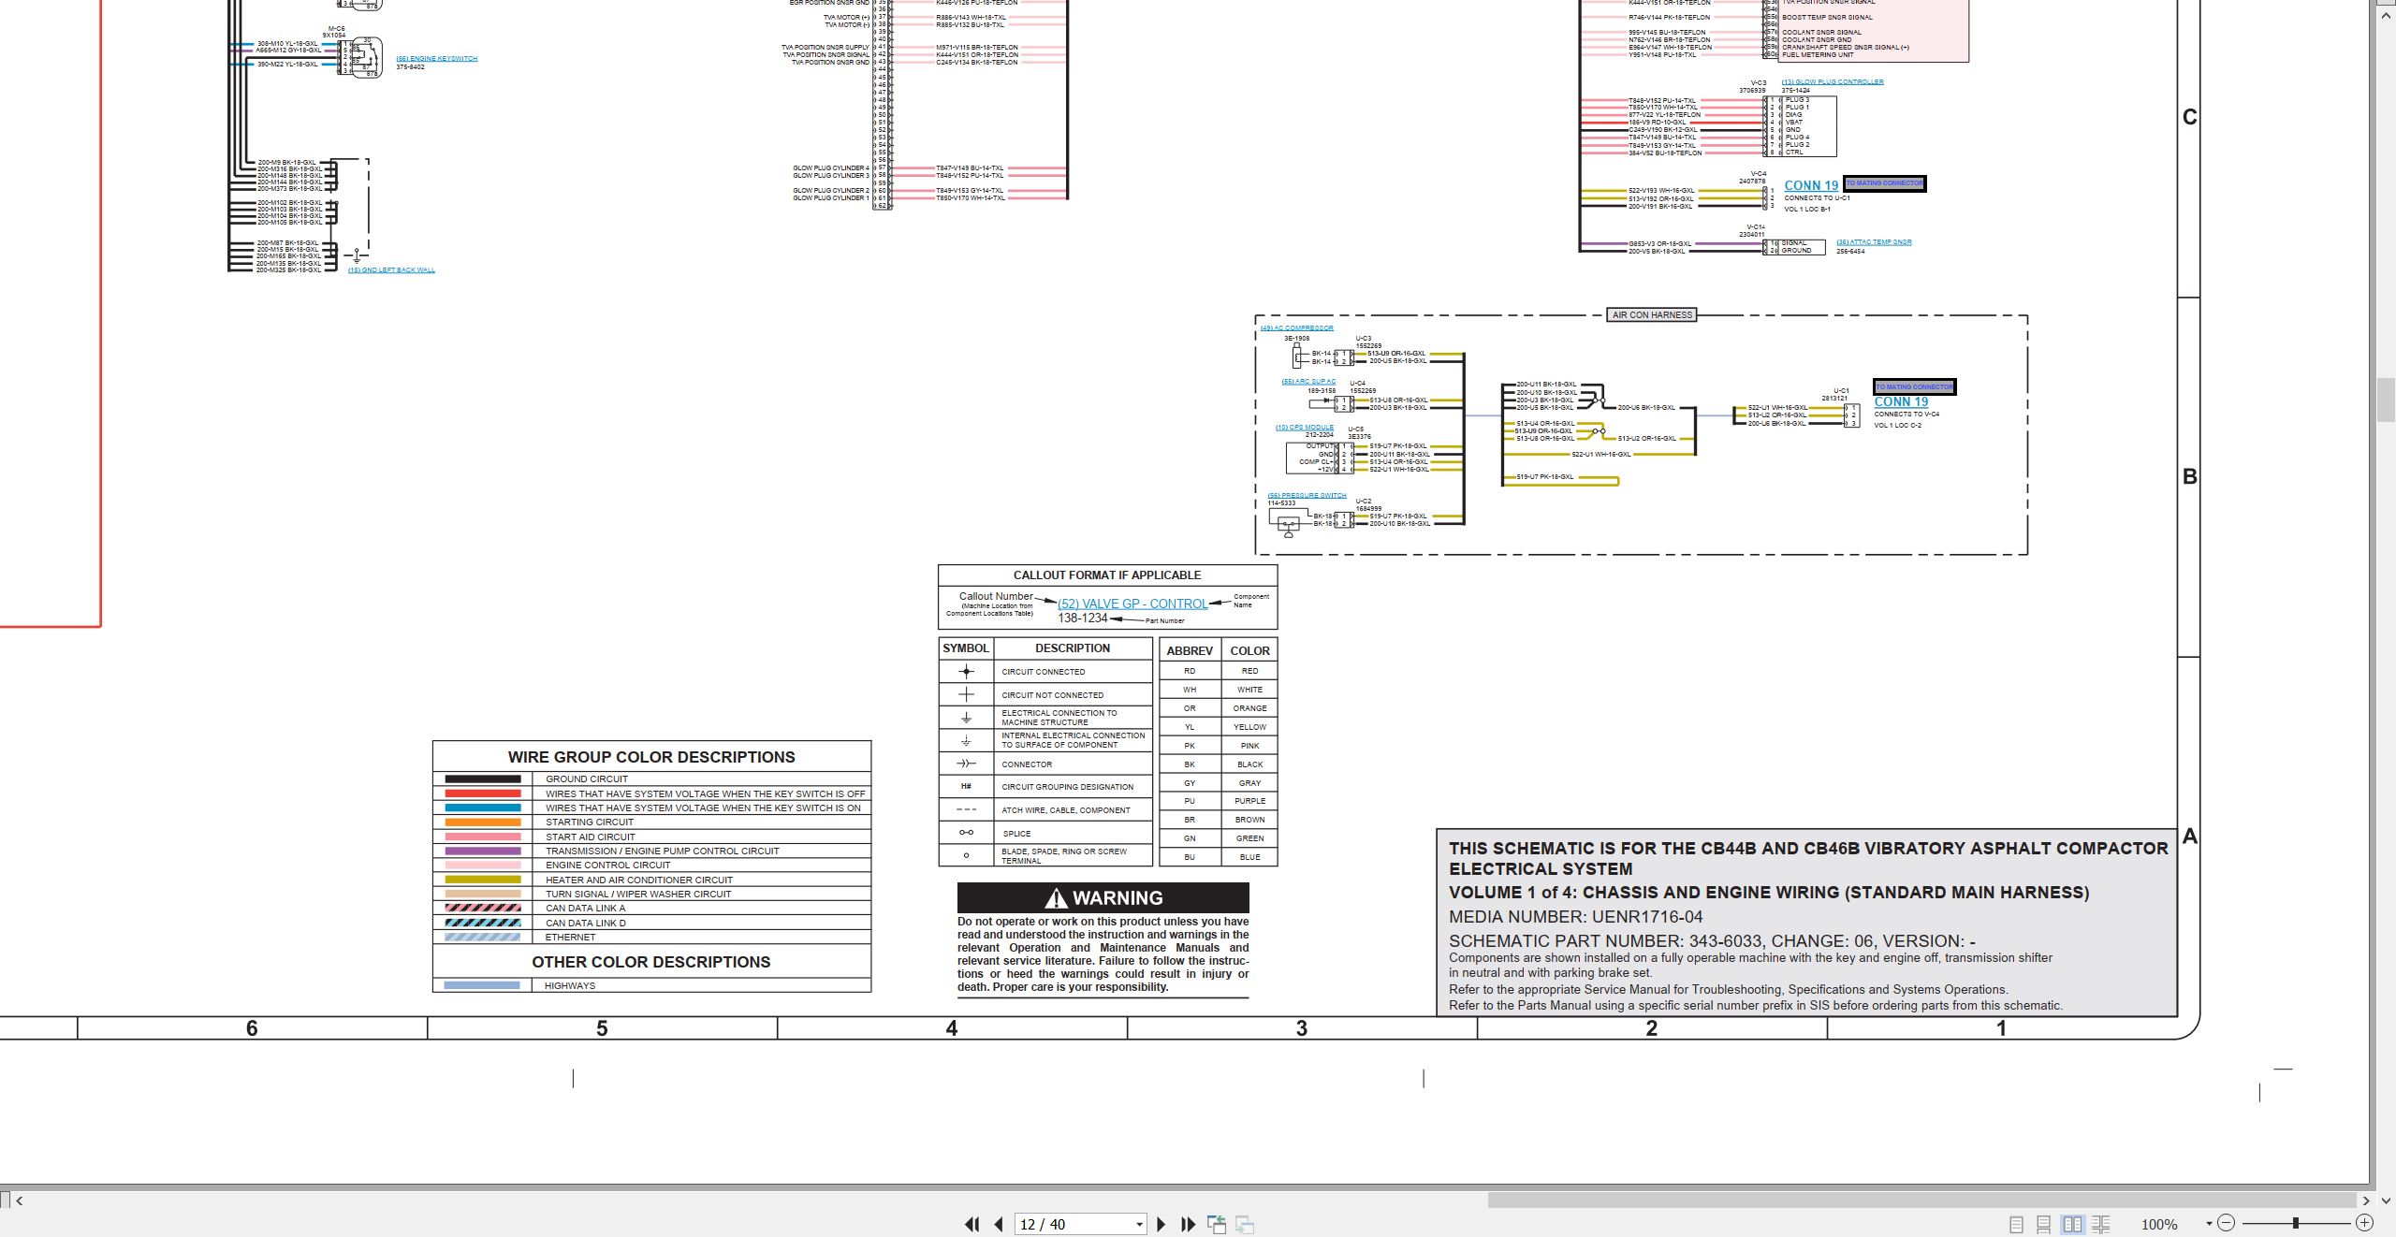Viewport: 2396px width, 1237px height.
Task: Zoom in with the plus button
Action: coord(2364,1223)
